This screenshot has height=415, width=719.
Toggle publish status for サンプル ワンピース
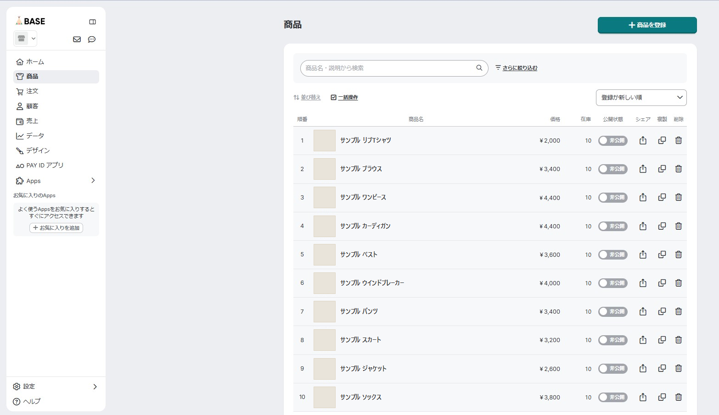pos(612,197)
